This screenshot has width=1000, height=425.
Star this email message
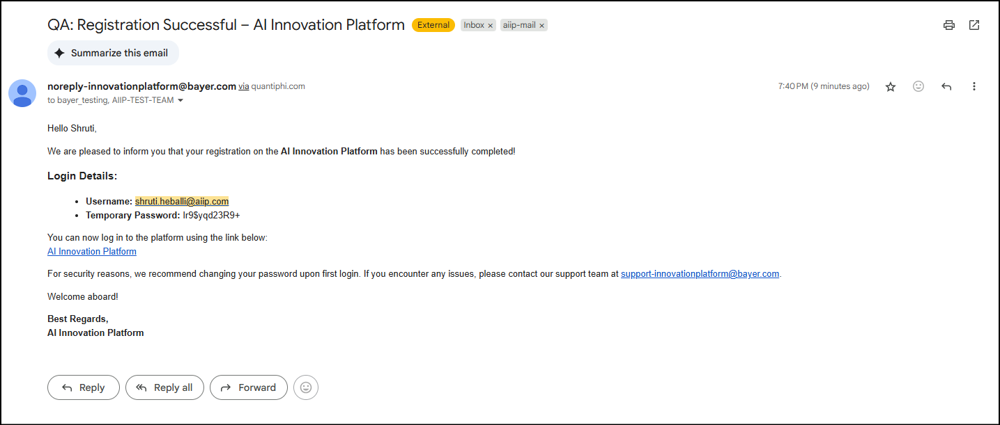890,87
